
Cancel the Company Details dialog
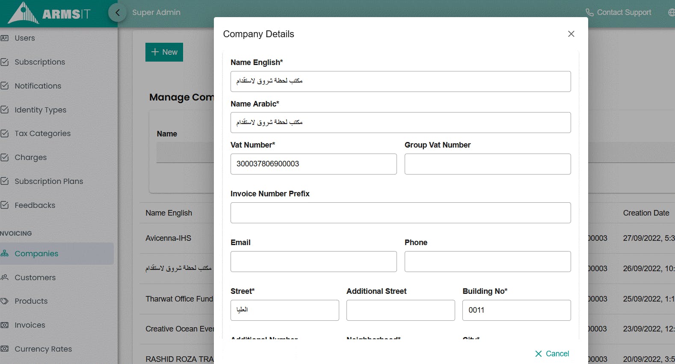[x=552, y=354]
